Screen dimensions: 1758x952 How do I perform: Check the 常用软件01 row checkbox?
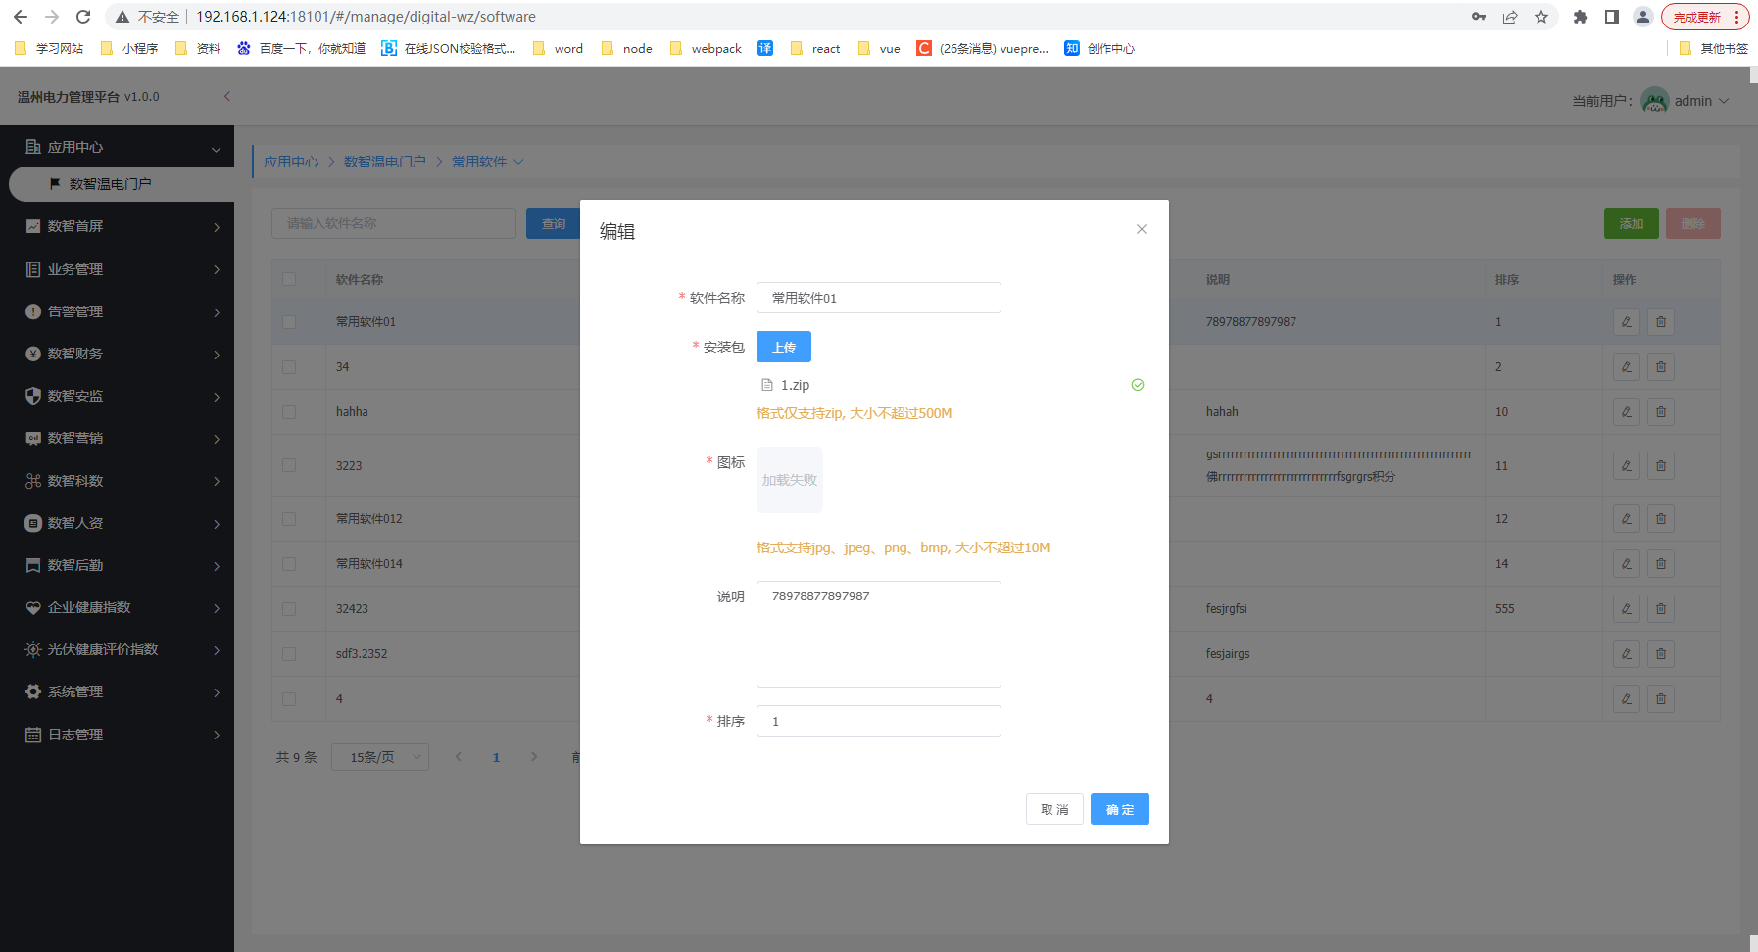[289, 322]
